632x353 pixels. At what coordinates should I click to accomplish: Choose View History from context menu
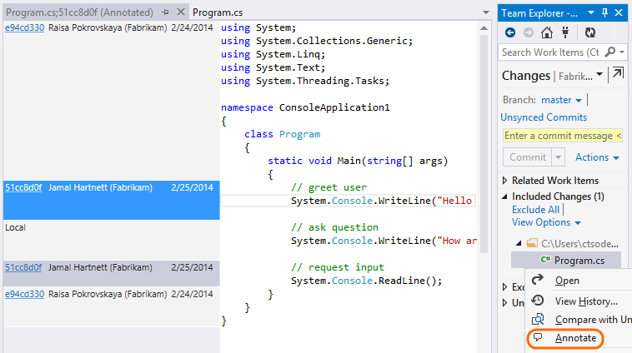[x=586, y=301]
